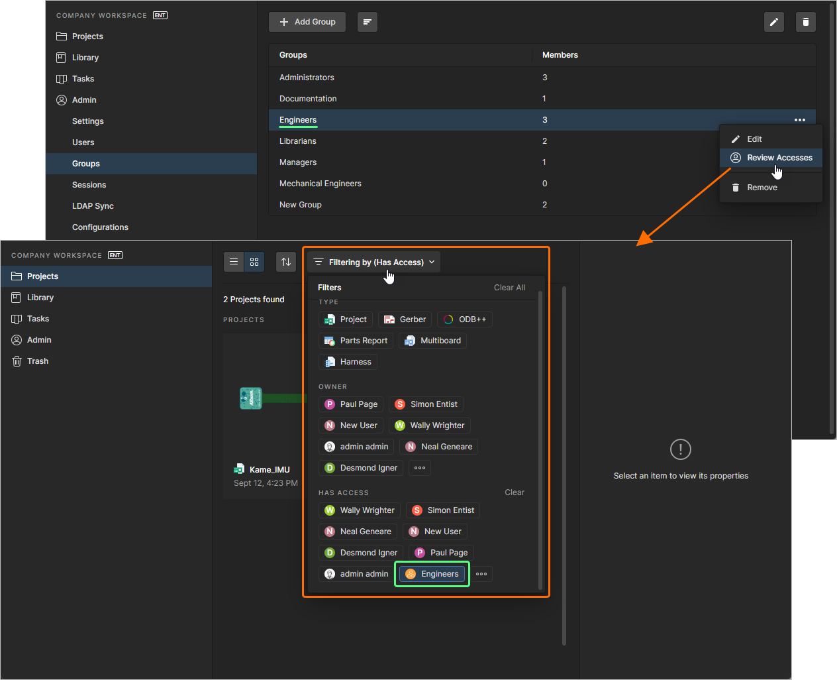837x680 pixels.
Task: Expand the Filtering by (Has Access) dropdown
Action: click(x=374, y=262)
